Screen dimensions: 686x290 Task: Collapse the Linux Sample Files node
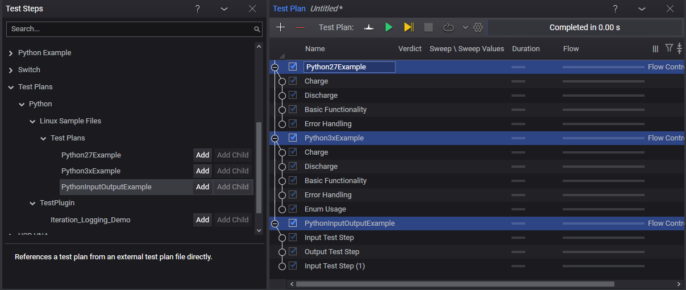[x=32, y=121]
